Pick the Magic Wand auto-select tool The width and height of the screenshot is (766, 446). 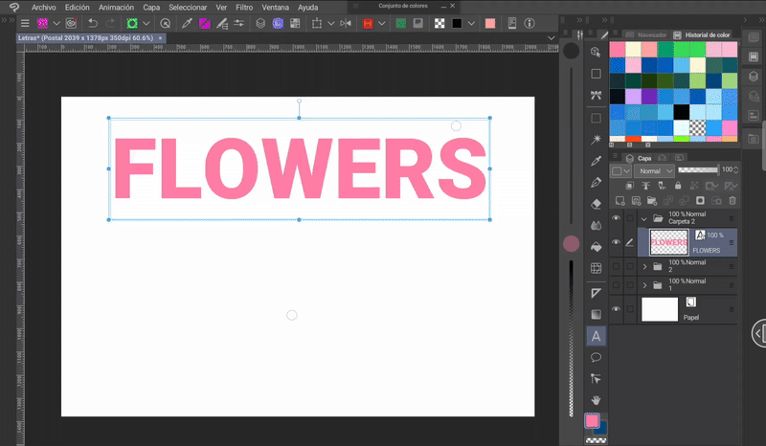[597, 140]
